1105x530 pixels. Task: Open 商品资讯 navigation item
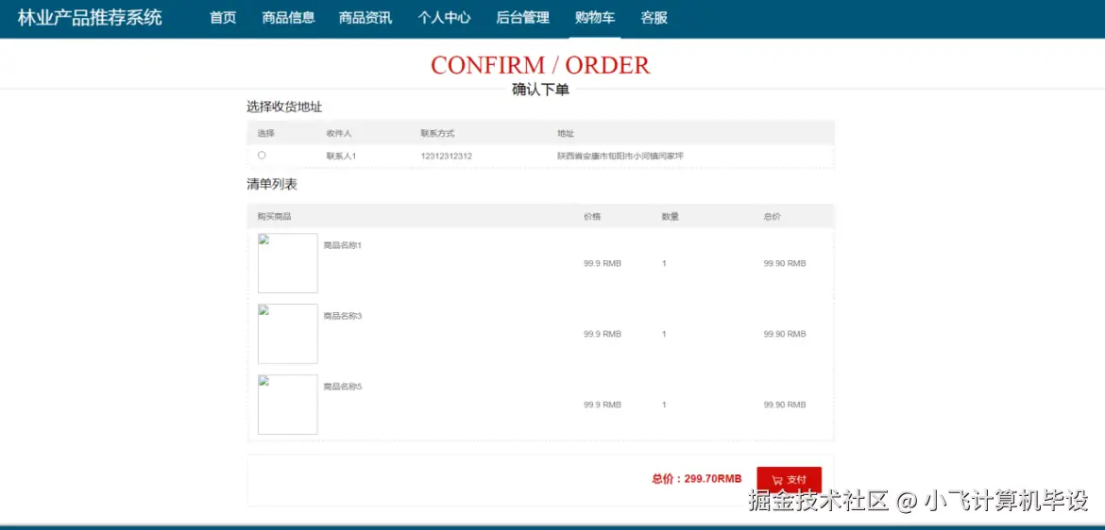click(365, 18)
